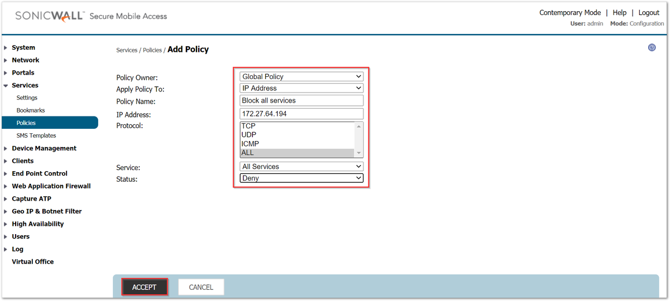Expand the End Point Control arrow

click(x=6, y=174)
